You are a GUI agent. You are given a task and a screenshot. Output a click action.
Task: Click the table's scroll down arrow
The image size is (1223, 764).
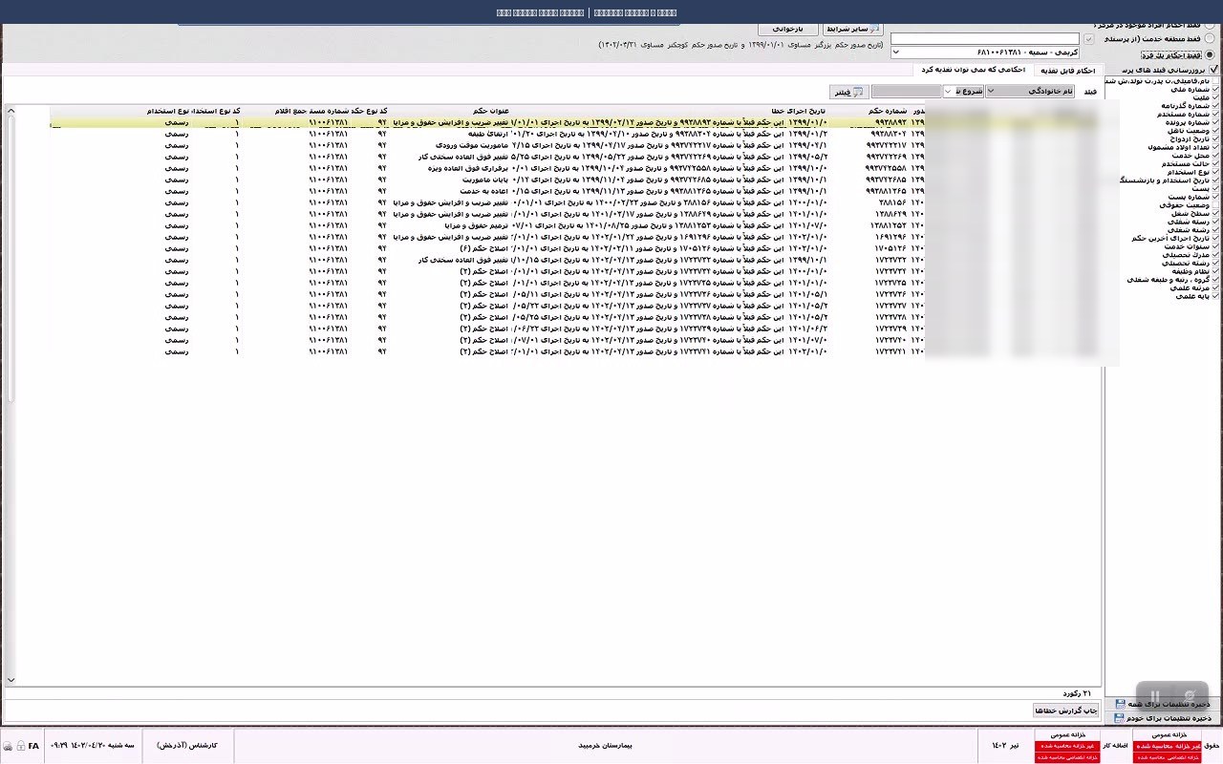coord(11,680)
